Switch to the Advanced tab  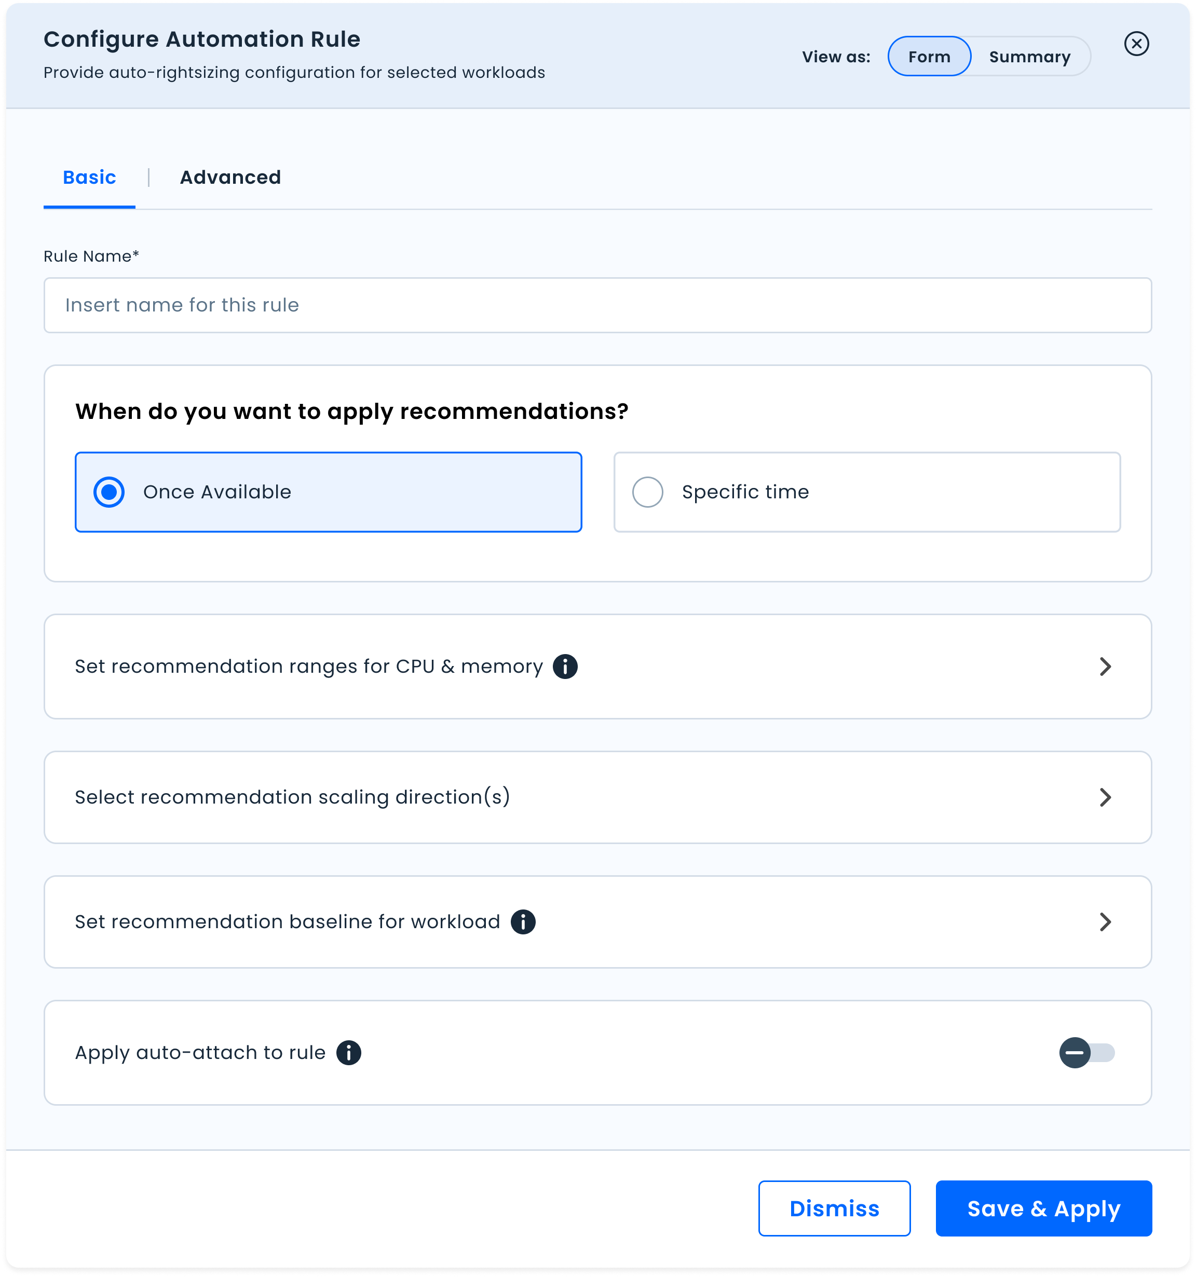pyautogui.click(x=230, y=178)
